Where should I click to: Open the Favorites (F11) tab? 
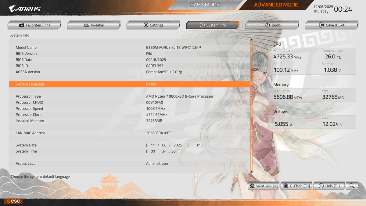[x=34, y=25]
